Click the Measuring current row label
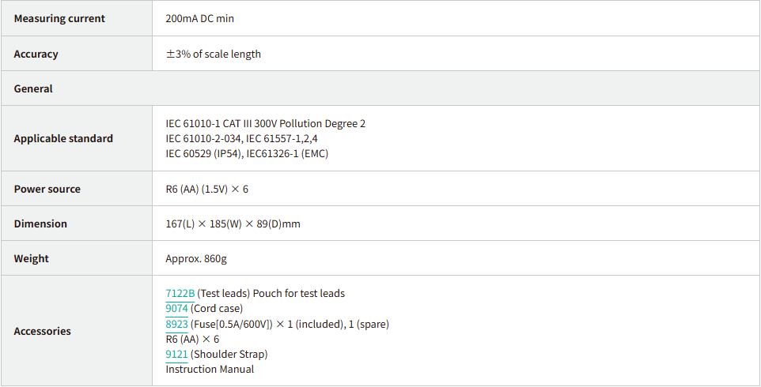Screen dimensions: 761x387 tap(59, 19)
